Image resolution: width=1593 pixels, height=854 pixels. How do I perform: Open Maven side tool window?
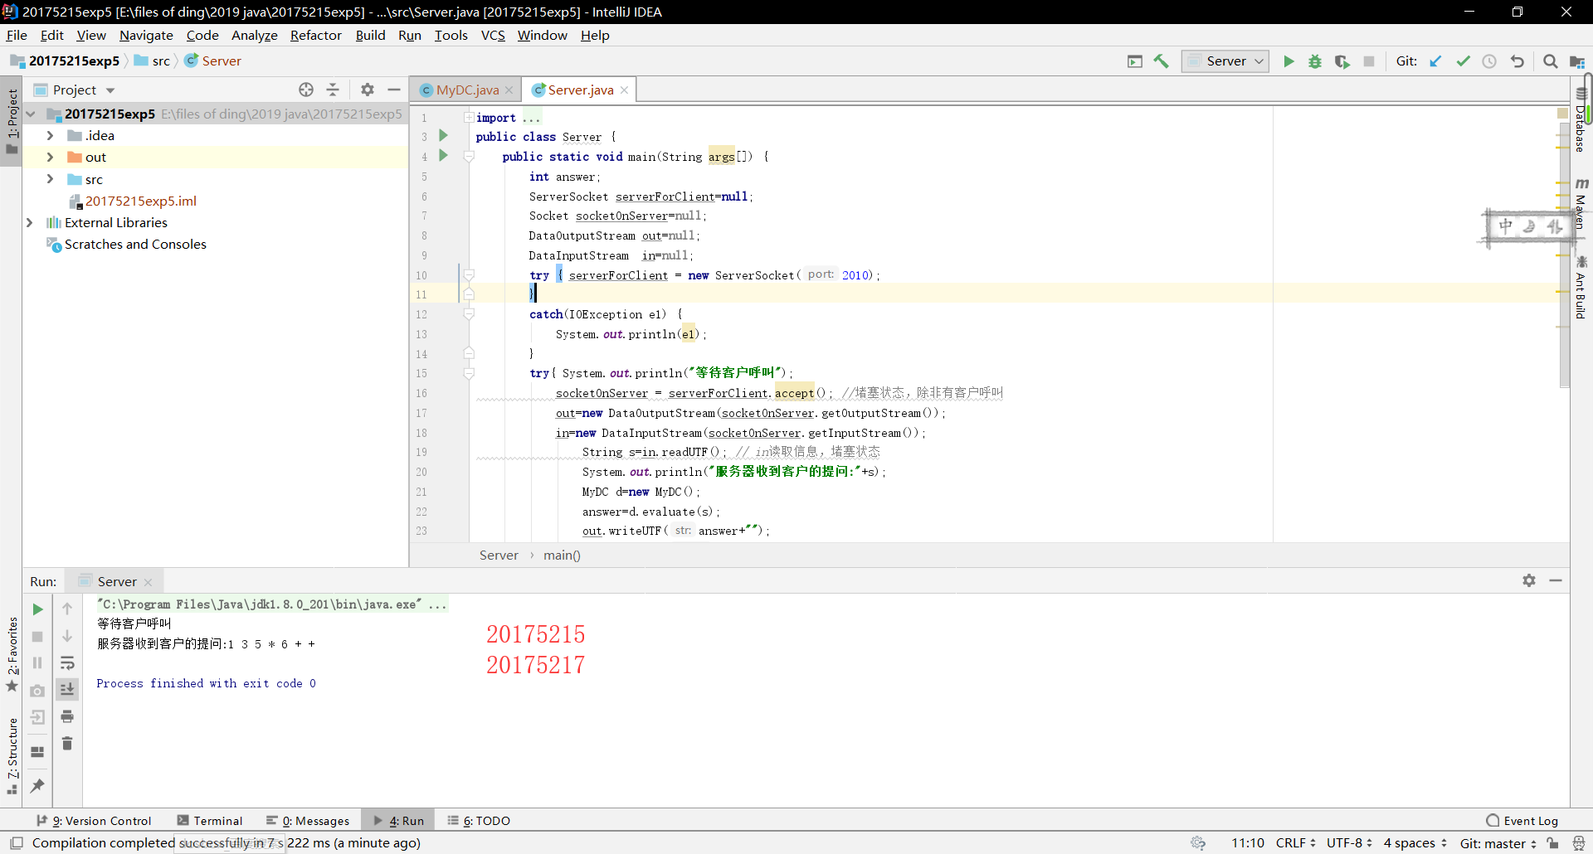click(1581, 204)
